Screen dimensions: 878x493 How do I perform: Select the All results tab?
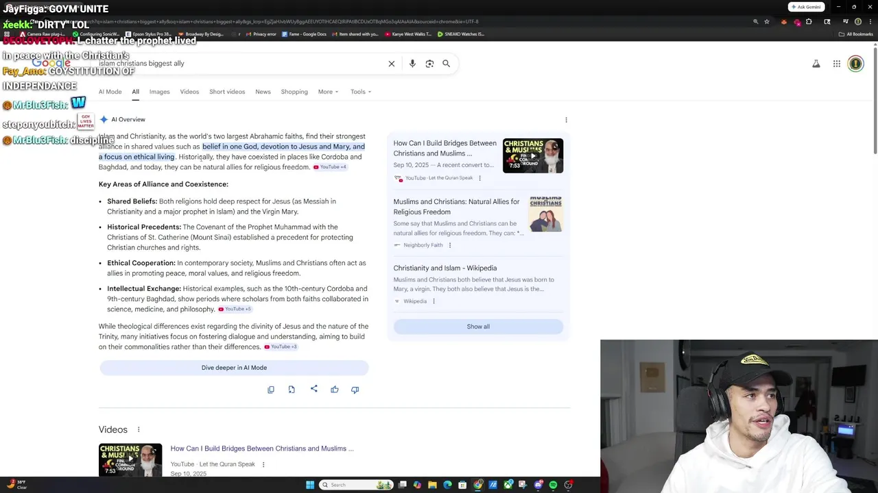pos(135,92)
